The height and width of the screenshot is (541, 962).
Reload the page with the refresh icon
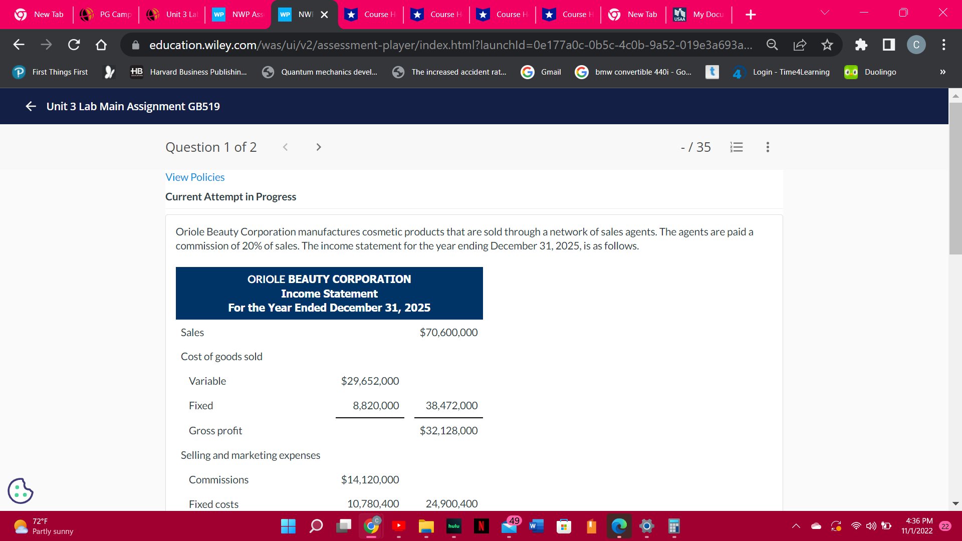pyautogui.click(x=74, y=45)
